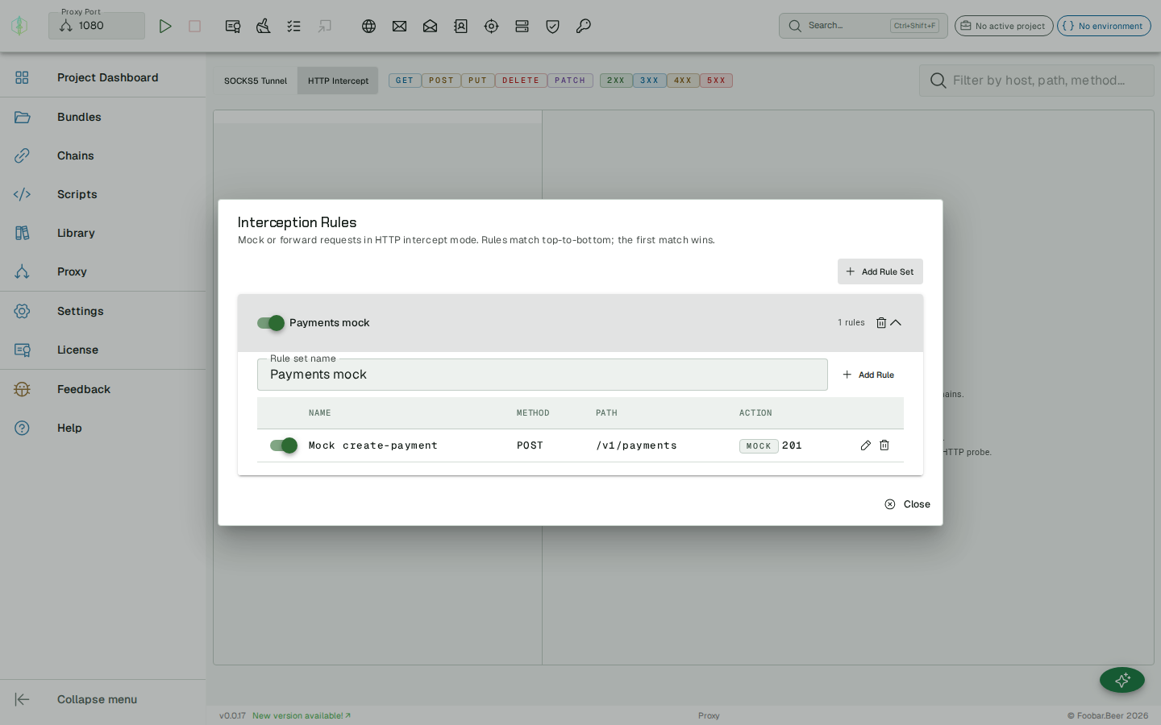Delete the Mock create-payment rule trash icon
The image size is (1161, 725).
pos(884,445)
